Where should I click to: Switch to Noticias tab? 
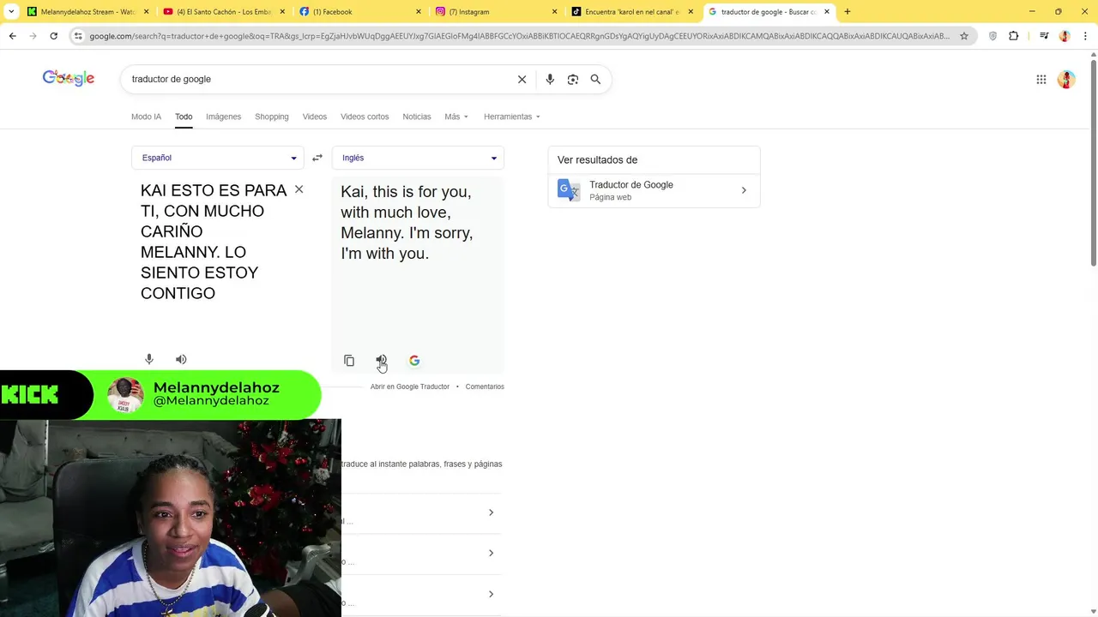[x=417, y=117]
